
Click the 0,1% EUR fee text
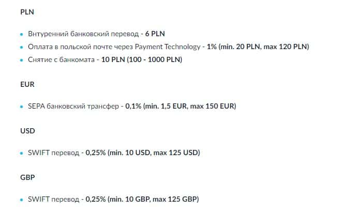coord(181,107)
